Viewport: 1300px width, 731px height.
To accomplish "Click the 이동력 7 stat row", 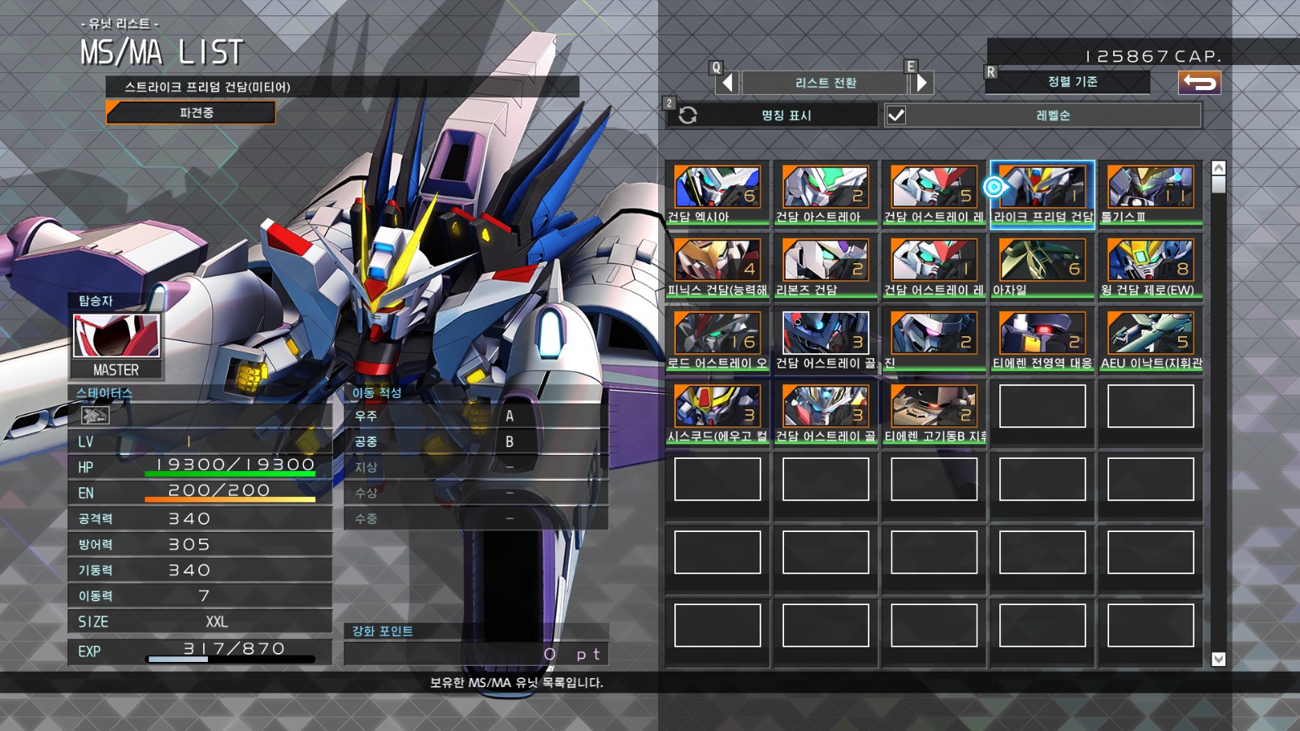I will [200, 595].
